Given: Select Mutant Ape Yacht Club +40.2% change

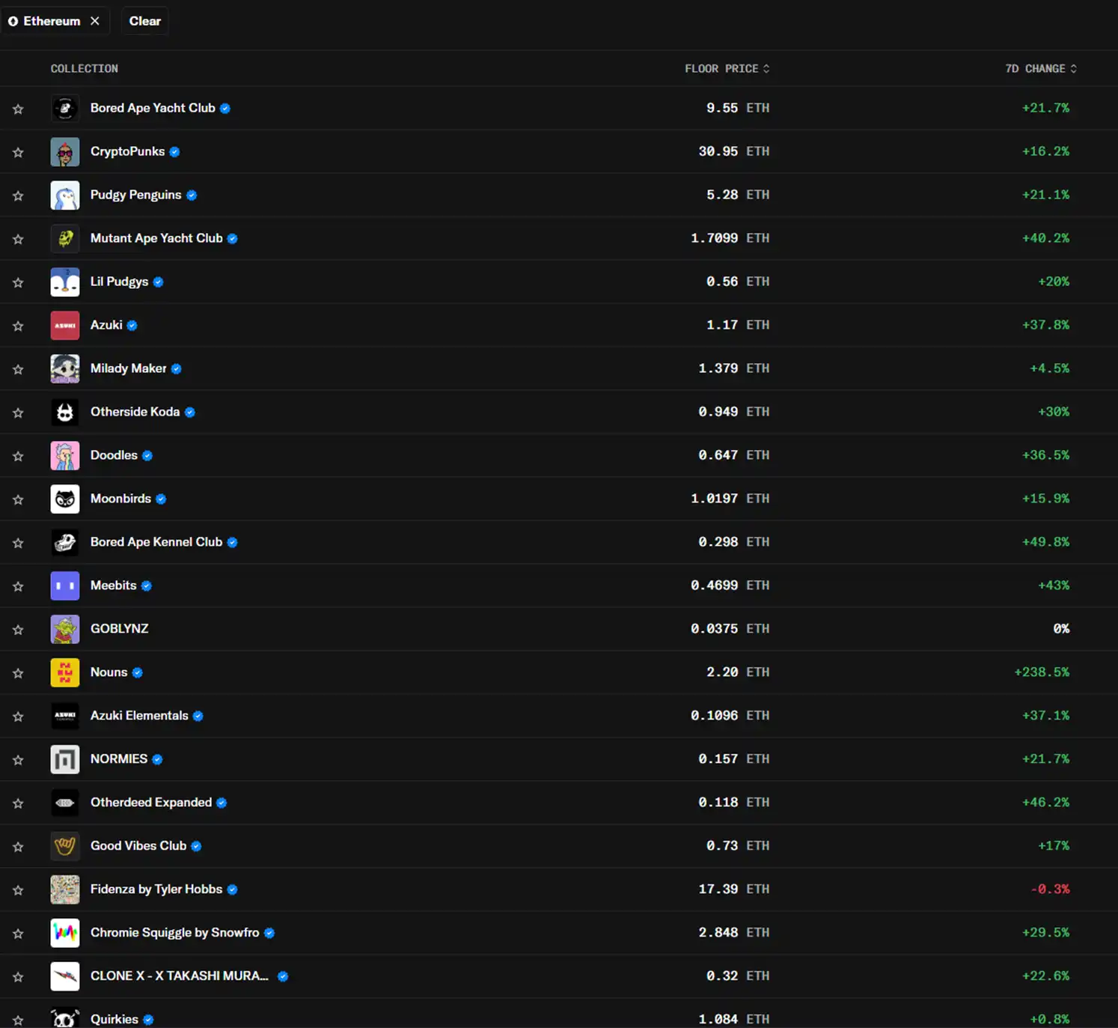Looking at the screenshot, I should (x=1045, y=238).
